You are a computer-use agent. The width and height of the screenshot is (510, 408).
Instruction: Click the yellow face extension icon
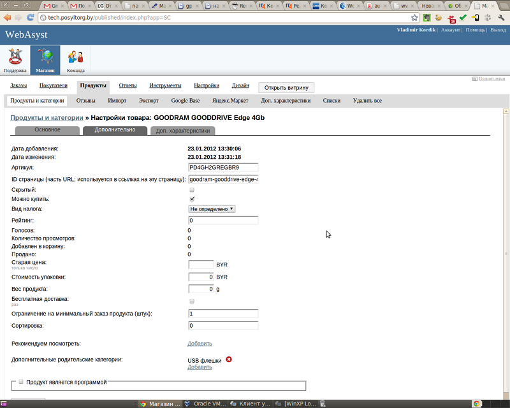coord(439,18)
